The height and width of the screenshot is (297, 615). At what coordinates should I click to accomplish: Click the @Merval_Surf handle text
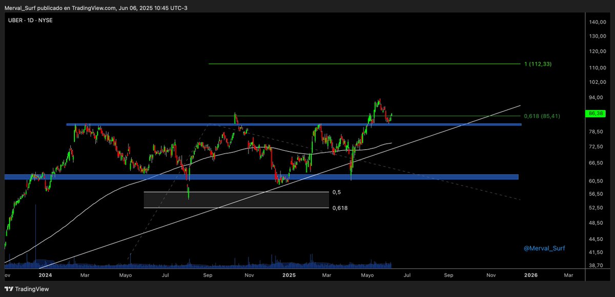(544, 248)
